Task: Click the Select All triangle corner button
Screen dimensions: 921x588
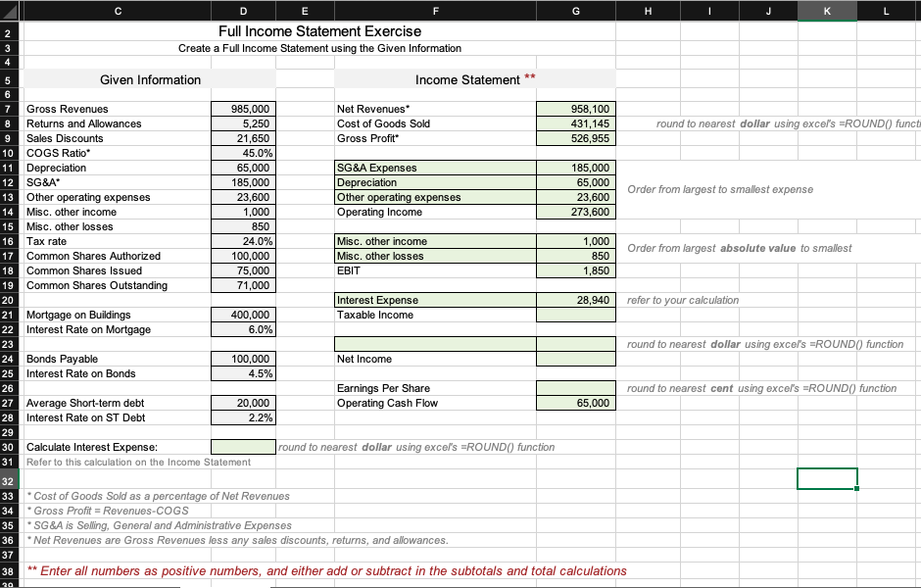Action: click(x=8, y=11)
